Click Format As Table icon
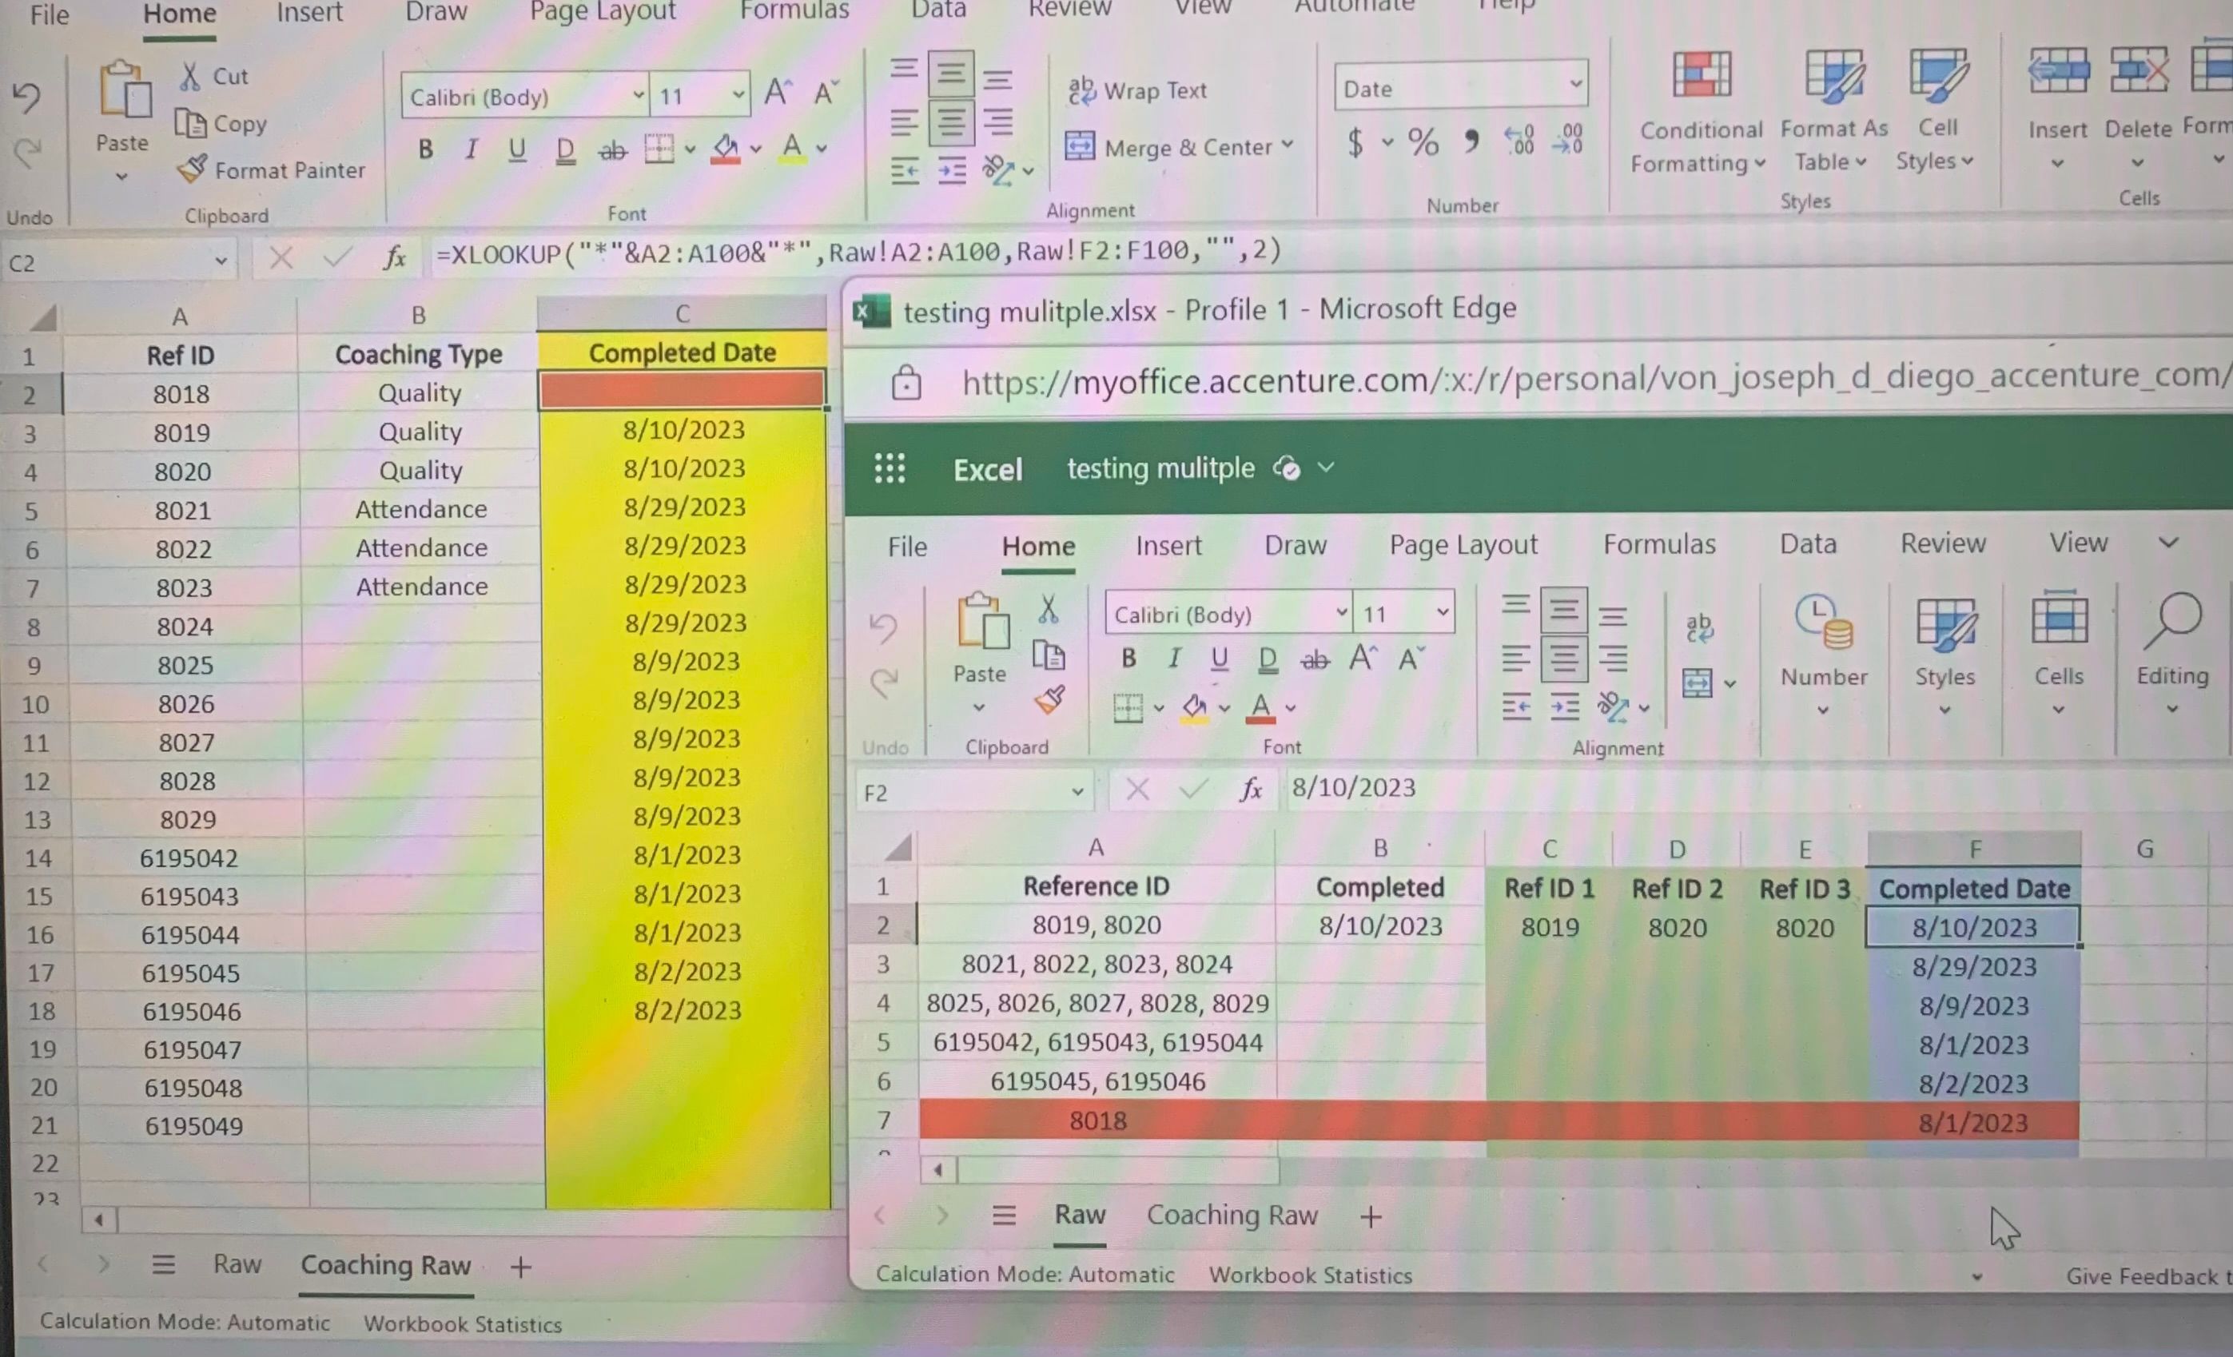 (x=1834, y=76)
